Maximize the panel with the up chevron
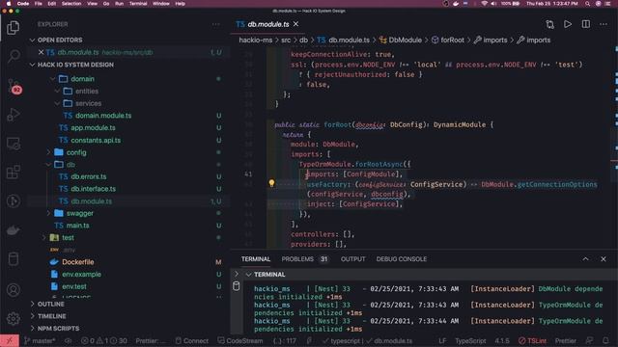Screen dimensions: 618x347 586,259
